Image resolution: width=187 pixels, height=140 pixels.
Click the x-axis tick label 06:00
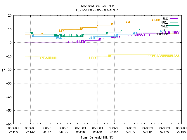coord(64,132)
